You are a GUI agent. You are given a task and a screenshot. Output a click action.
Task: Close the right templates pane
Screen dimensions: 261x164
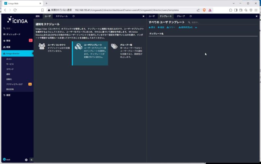tap(256, 16)
